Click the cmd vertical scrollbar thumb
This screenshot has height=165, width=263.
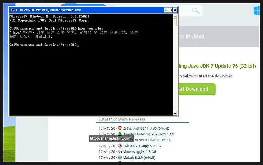[x=175, y=22]
